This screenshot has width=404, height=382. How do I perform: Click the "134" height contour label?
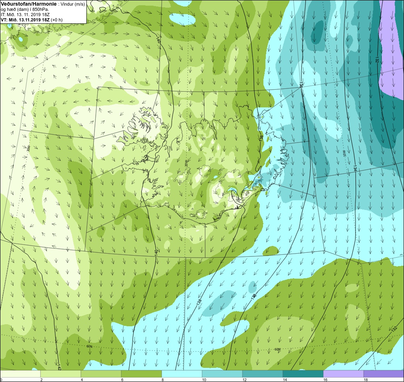click(x=355, y=168)
